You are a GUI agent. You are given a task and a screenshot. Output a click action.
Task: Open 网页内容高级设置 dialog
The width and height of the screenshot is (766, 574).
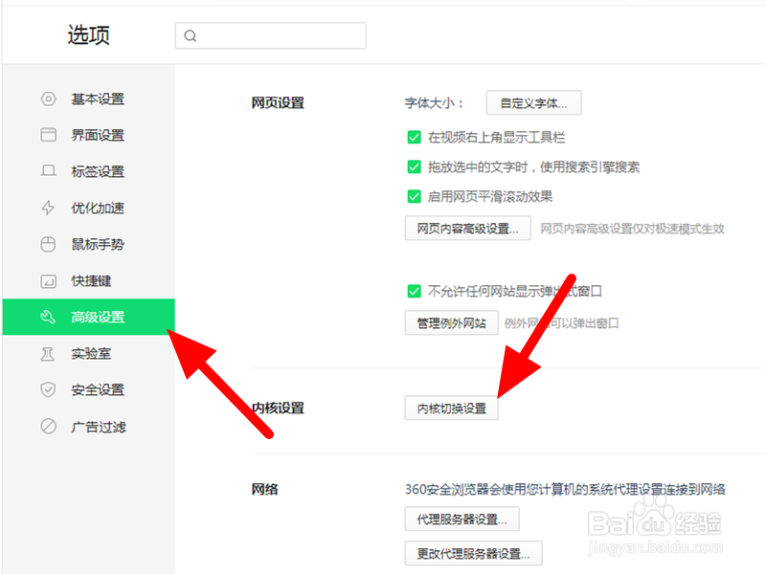tap(467, 228)
